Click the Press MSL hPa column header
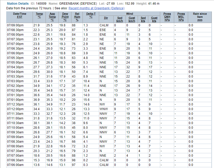The width and height of the screenshot is (214, 168). [x=181, y=17]
